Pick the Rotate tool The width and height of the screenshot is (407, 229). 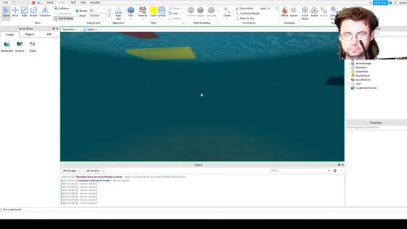(34, 12)
